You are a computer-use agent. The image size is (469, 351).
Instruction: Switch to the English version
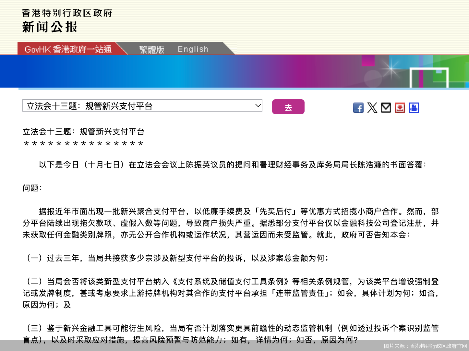193,49
